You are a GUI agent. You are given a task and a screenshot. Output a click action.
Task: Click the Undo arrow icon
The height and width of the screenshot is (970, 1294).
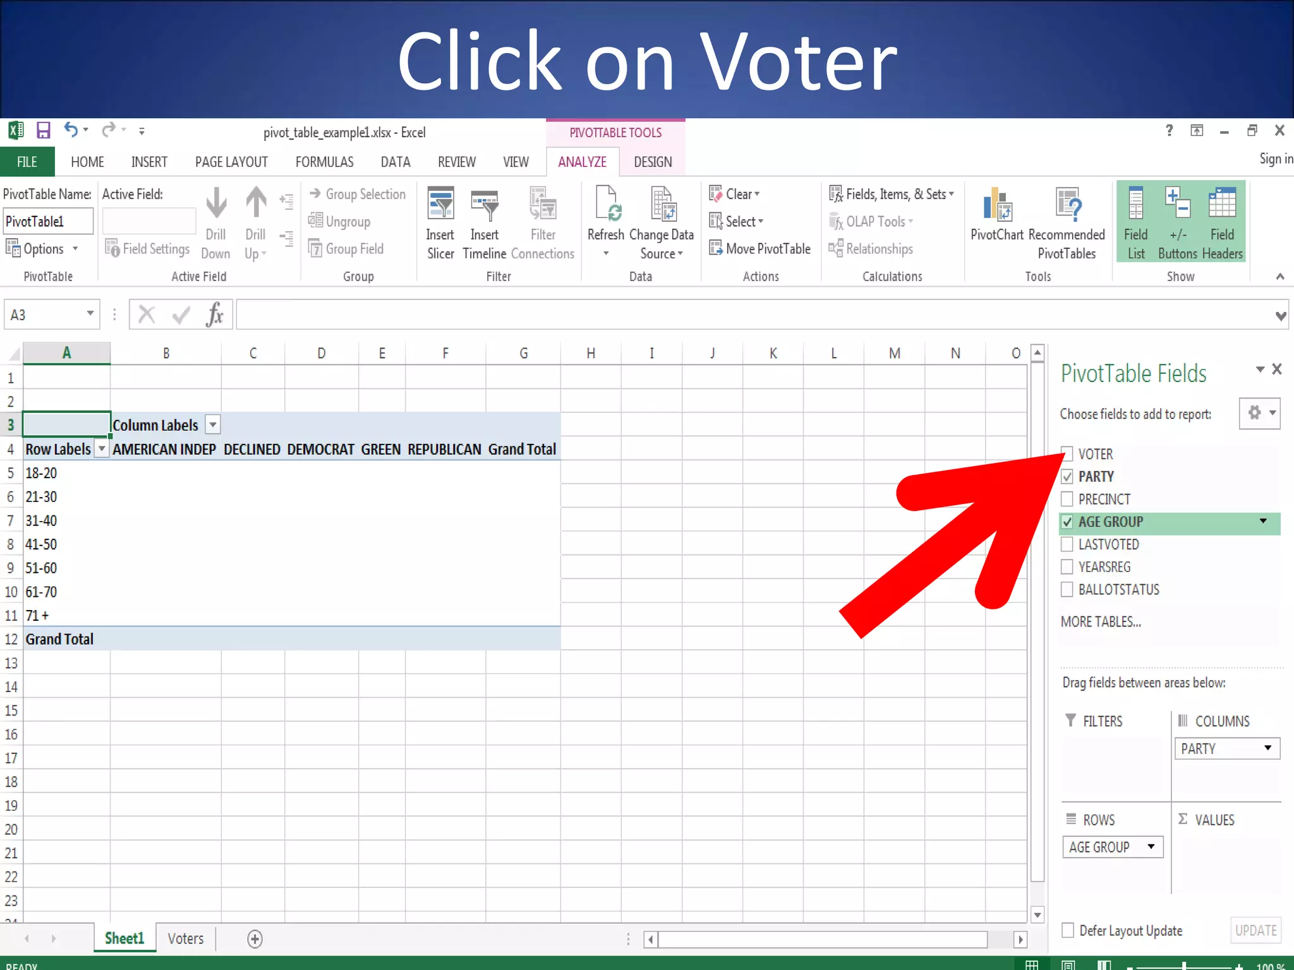point(71,130)
